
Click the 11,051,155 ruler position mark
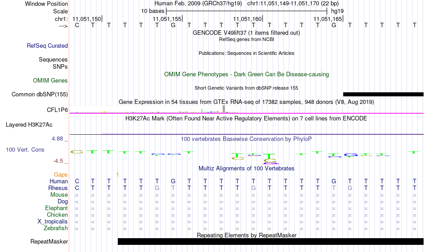click(167, 19)
